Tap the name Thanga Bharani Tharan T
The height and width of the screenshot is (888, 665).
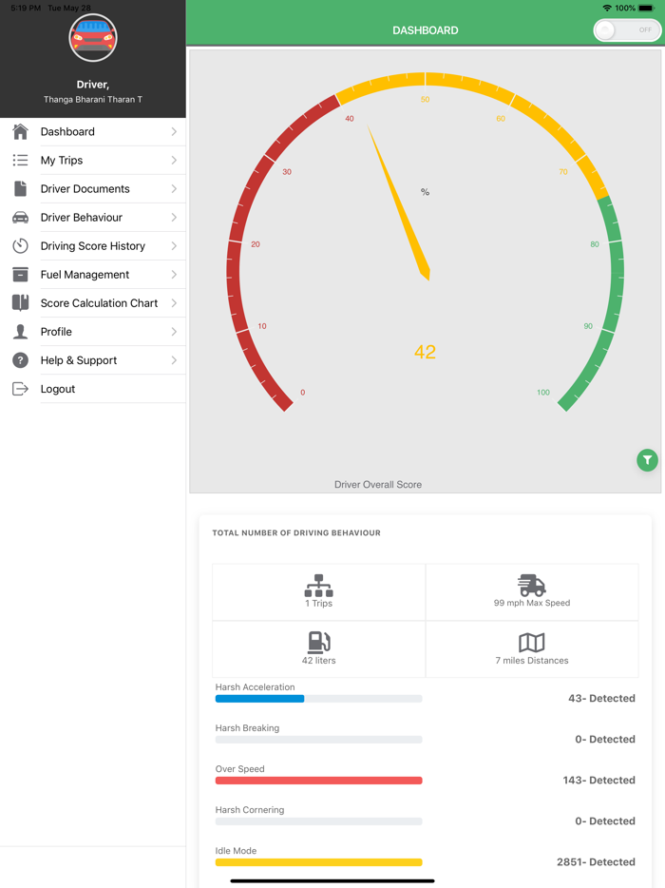click(93, 99)
